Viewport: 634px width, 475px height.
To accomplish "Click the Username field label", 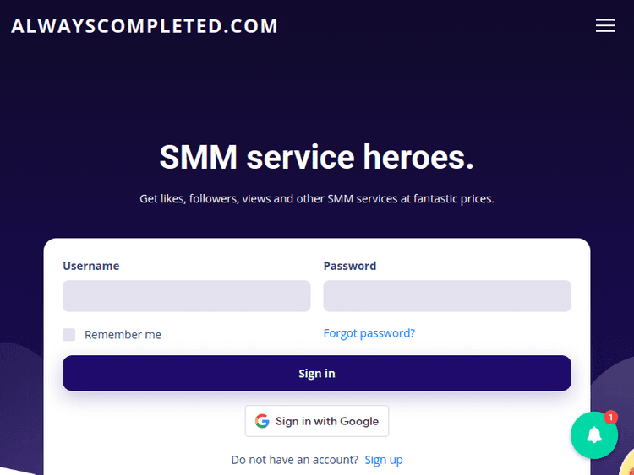I will click(x=91, y=266).
